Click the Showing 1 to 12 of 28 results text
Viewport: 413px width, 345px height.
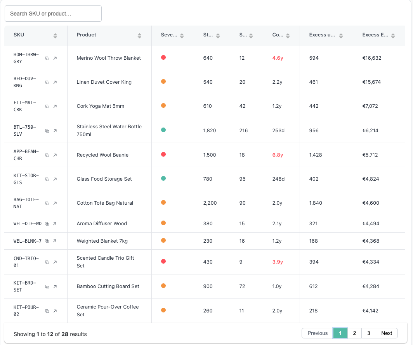50,334
